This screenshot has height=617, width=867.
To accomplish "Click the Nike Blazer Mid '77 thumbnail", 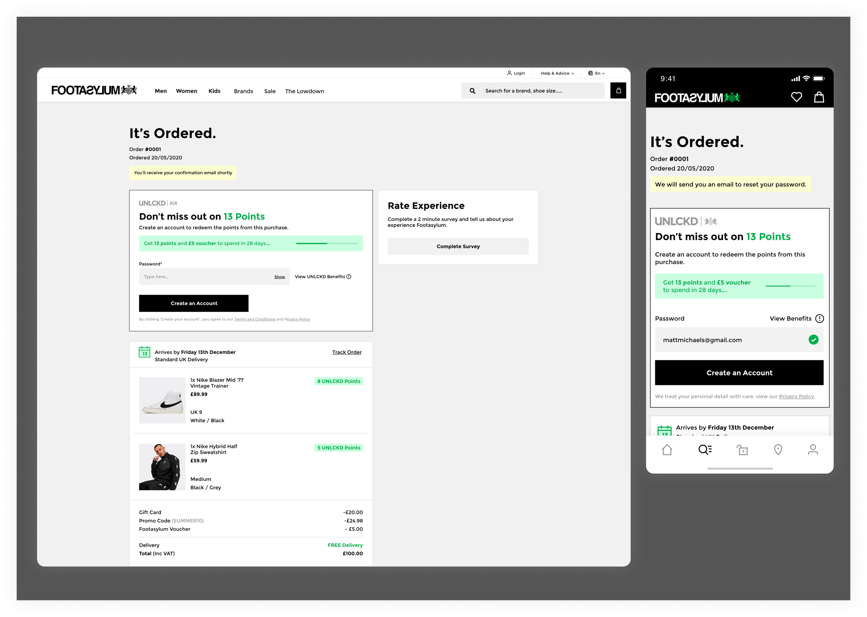I will [x=162, y=400].
